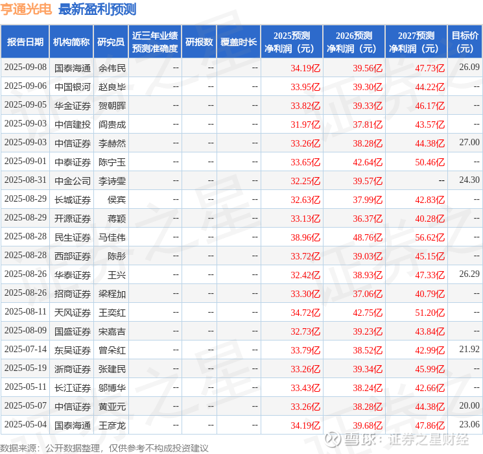483x454 pixels.
Task: Click the analyst name 赵良毕
Action: click(112, 87)
